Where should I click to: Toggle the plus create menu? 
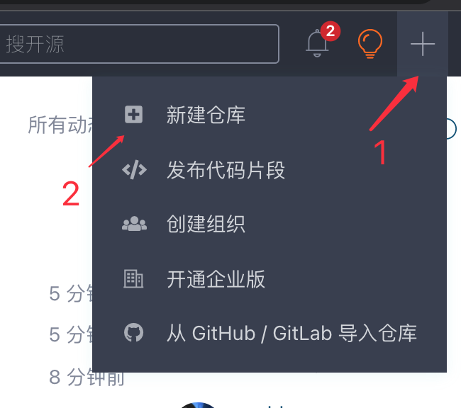(x=423, y=44)
